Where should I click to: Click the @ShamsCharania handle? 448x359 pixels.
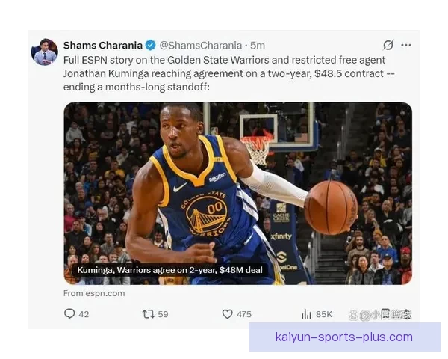point(201,45)
